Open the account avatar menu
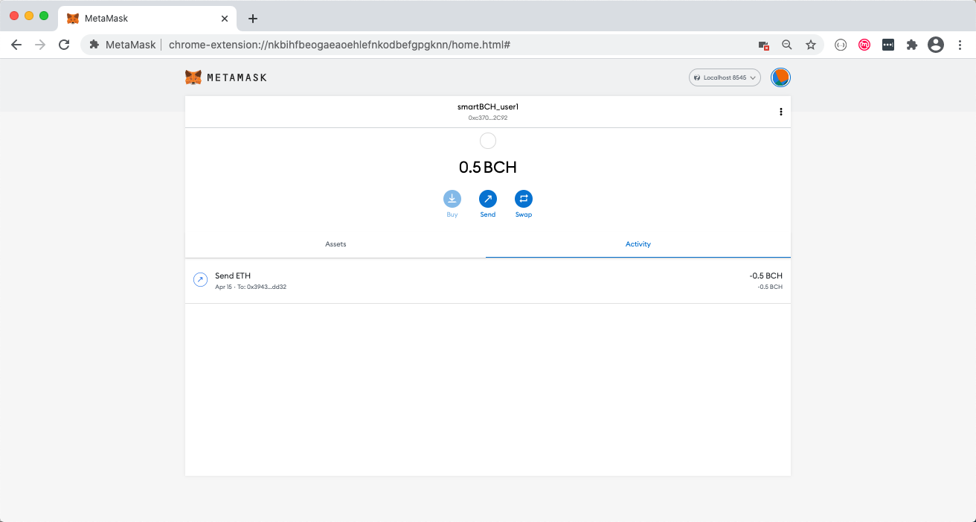Screen dimensions: 976x522 coord(780,77)
